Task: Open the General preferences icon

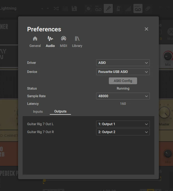Action: pos(35,39)
